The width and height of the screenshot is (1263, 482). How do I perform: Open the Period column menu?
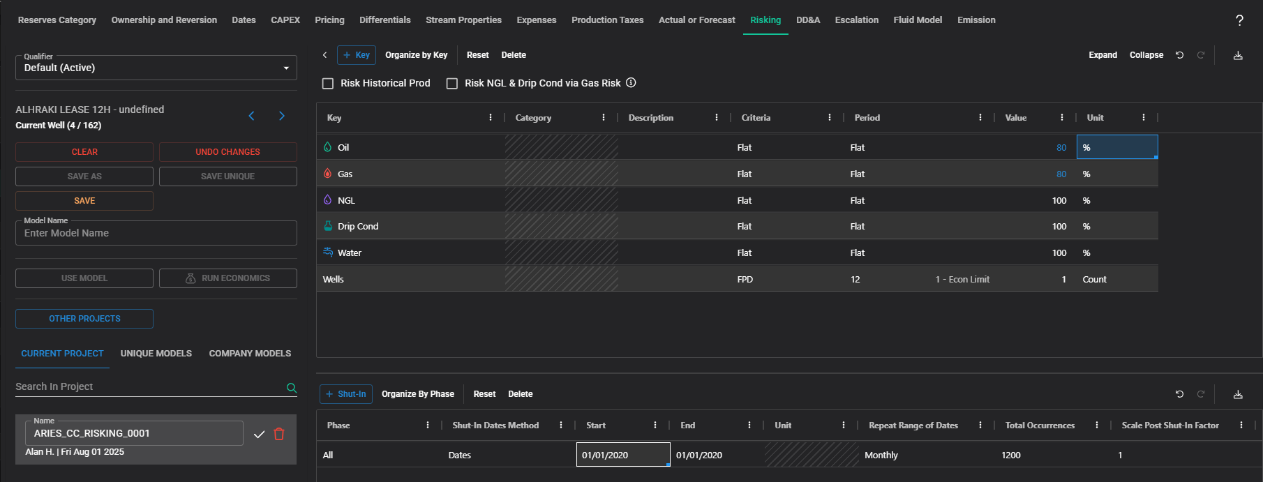pyautogui.click(x=980, y=118)
